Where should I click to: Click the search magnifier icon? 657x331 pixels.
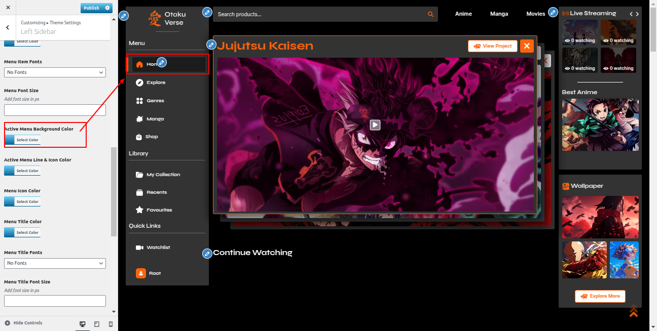430,14
